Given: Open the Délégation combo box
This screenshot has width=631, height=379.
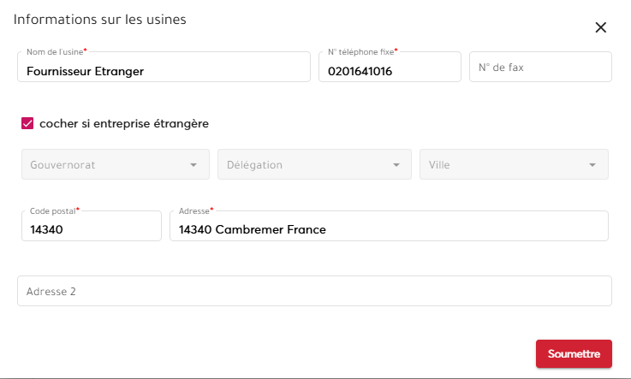Looking at the screenshot, I should (x=304, y=165).
